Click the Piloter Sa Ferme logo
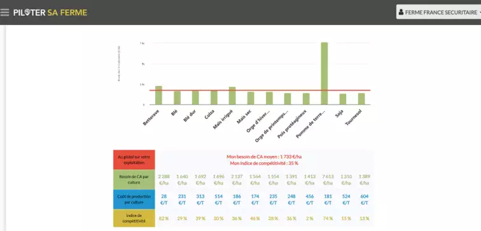 coord(50,12)
